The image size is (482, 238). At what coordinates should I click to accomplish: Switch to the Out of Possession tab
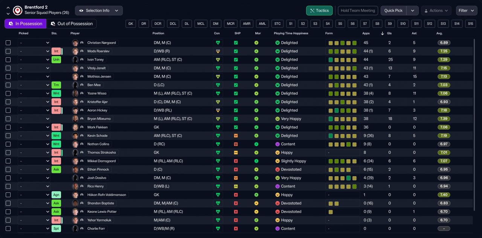click(72, 24)
